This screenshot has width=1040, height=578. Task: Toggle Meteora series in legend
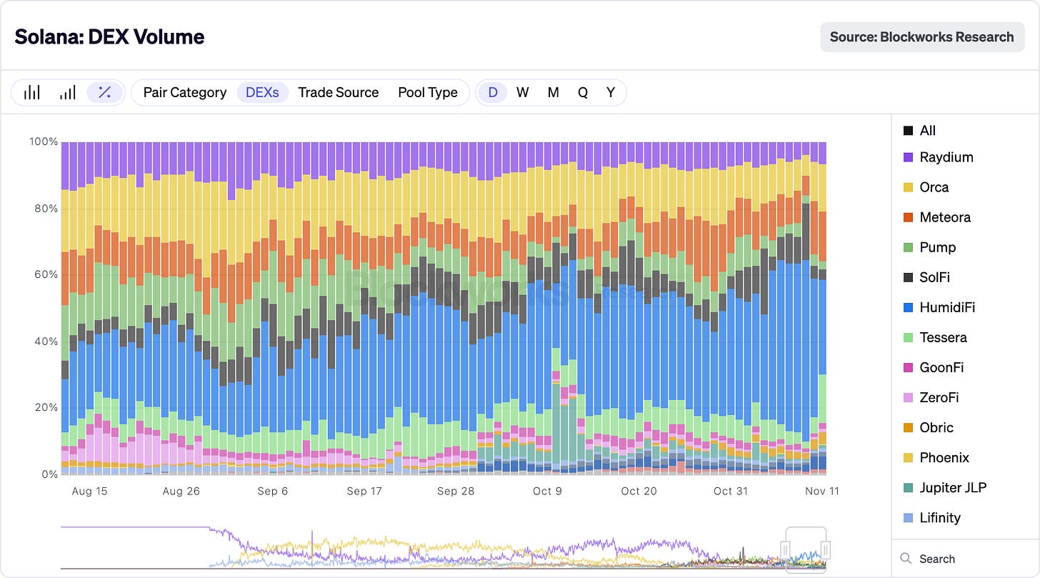(x=936, y=217)
